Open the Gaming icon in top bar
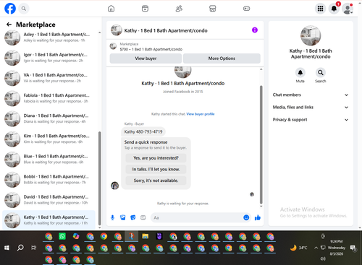This screenshot has width=362, height=265. point(246,9)
